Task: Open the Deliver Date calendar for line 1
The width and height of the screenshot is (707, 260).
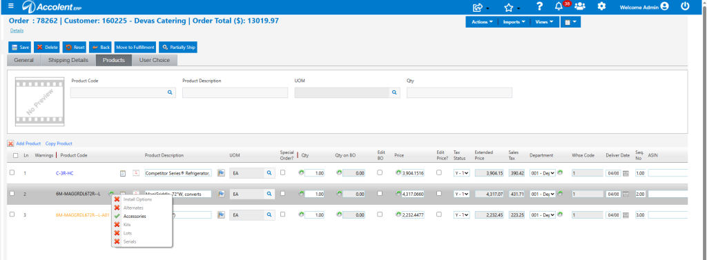Action: tap(626, 173)
